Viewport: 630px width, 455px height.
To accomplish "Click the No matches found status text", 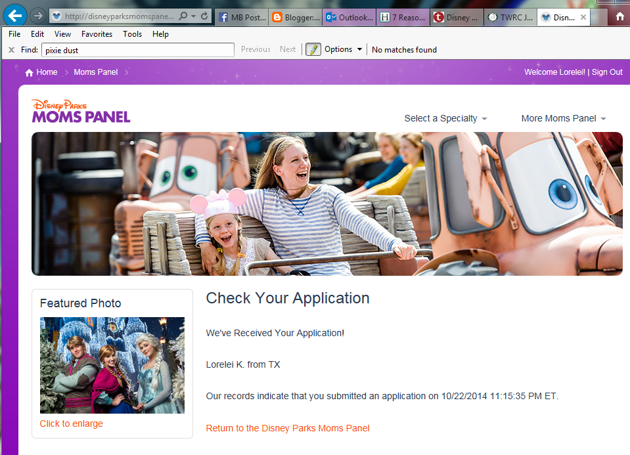I will click(404, 50).
